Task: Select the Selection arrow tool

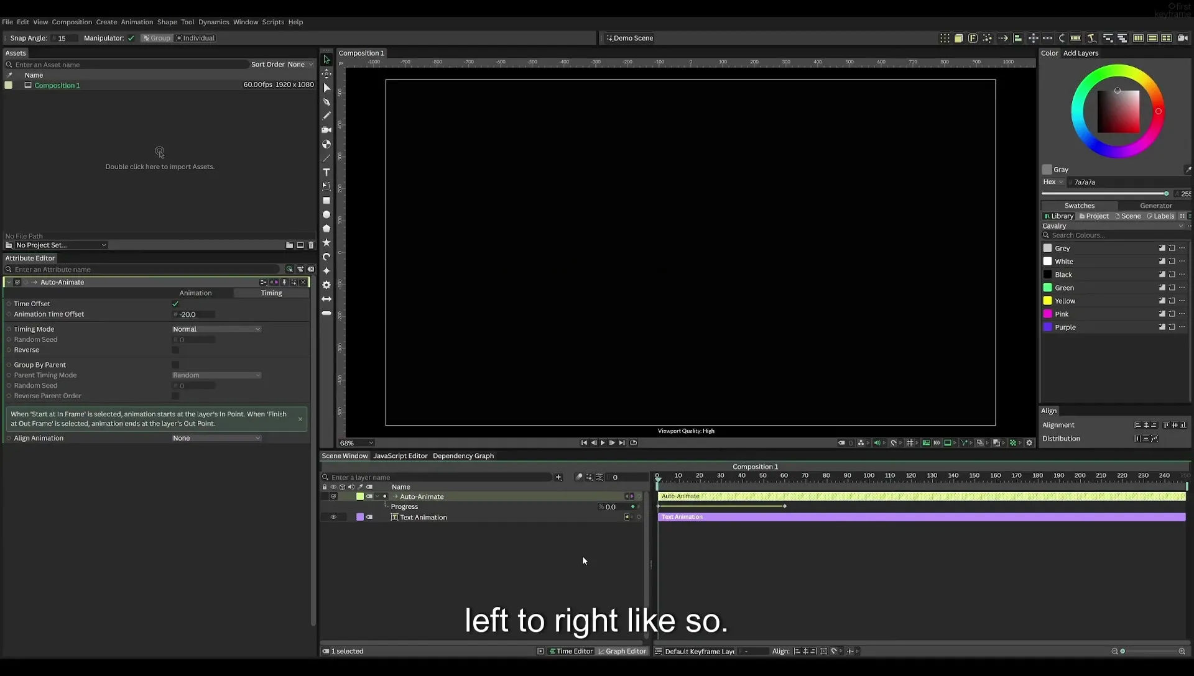Action: 326,60
